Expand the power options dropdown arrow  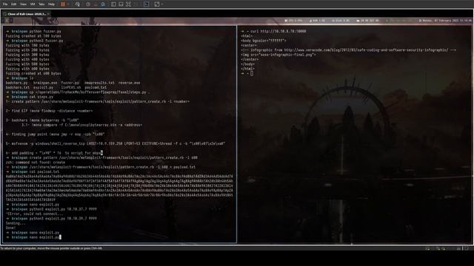(x=68, y=4)
